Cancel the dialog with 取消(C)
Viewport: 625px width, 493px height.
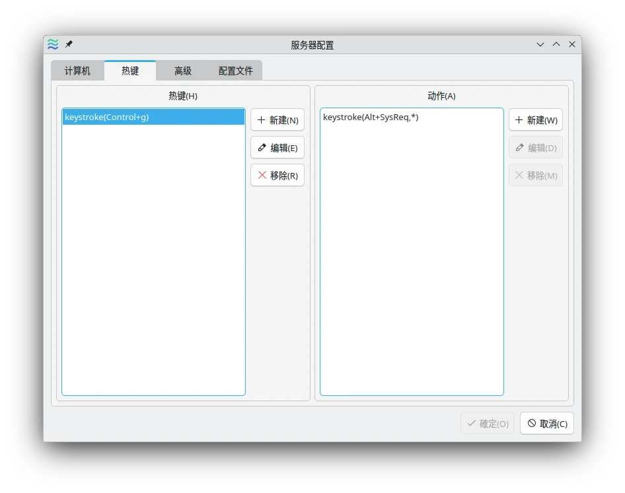(x=547, y=424)
